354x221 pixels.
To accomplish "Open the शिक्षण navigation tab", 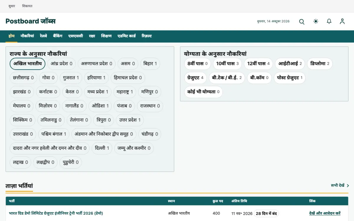I will pyautogui.click(x=106, y=36).
